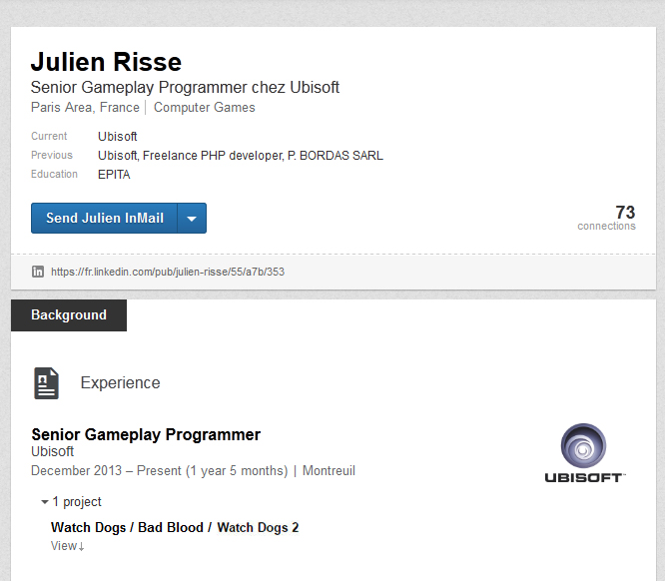Open the dropdown arrow beside Send Julien InMail
Screen dimensions: 665x581
pos(192,218)
